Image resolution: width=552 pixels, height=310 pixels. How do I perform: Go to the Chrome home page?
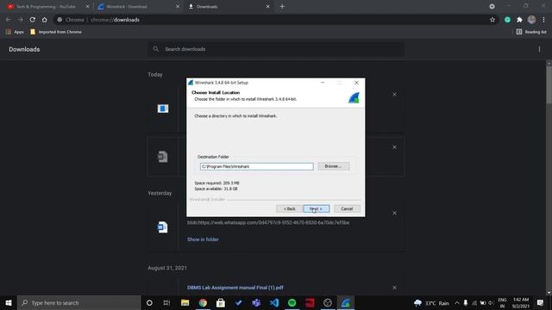tap(44, 20)
